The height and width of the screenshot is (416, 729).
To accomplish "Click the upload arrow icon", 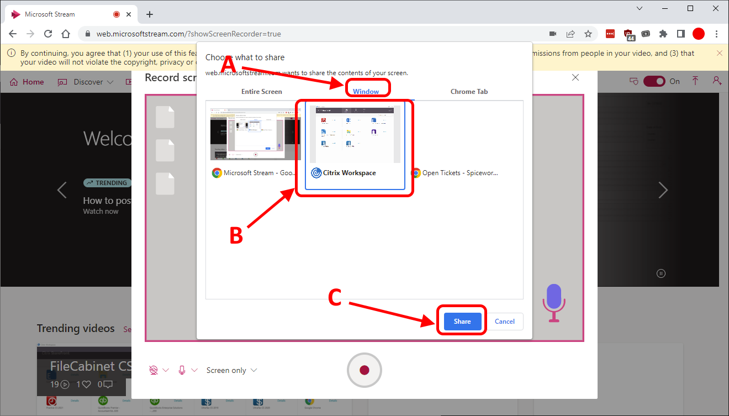I will 695,81.
